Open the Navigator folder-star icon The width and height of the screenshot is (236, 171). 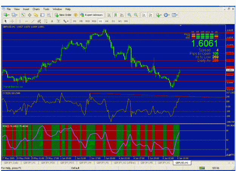pyautogui.click(x=36, y=15)
